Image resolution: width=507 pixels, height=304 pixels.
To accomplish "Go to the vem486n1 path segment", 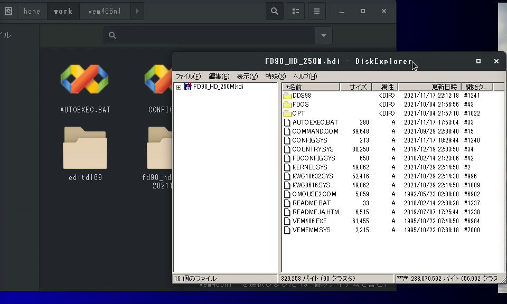I will coord(105,11).
